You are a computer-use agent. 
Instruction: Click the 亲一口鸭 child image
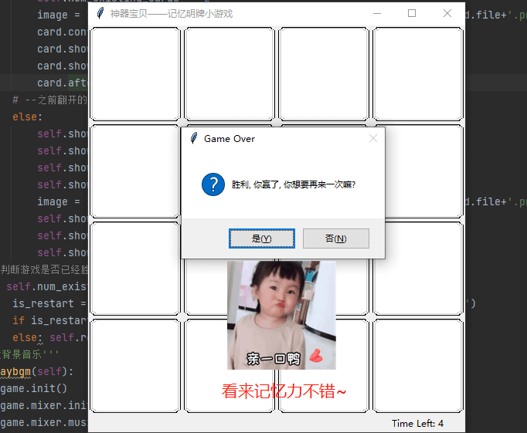tap(281, 315)
